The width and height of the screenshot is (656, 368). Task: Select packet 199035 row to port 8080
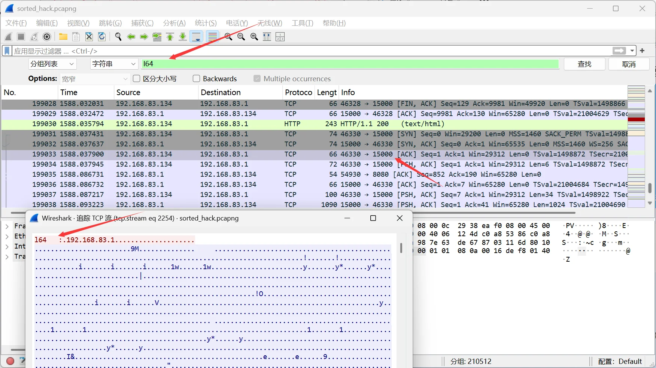coord(315,174)
